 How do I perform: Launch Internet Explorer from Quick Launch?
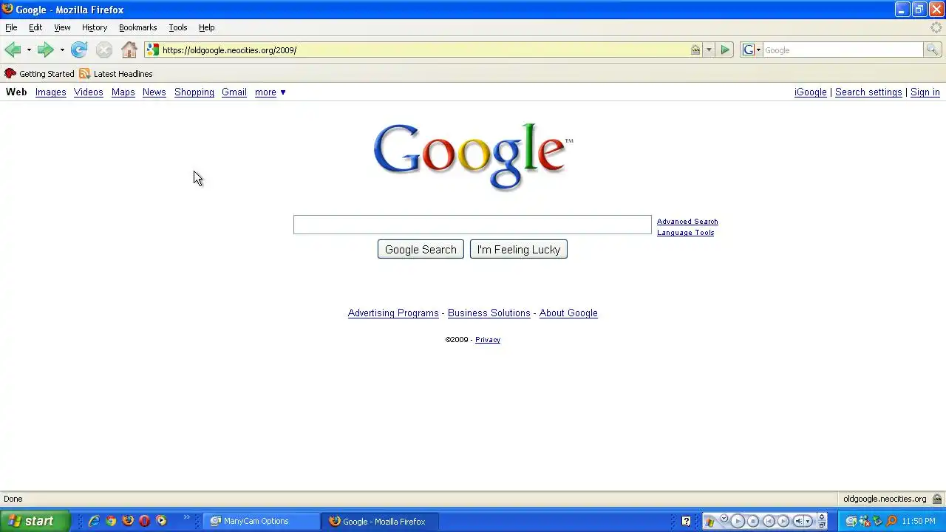pyautogui.click(x=94, y=521)
